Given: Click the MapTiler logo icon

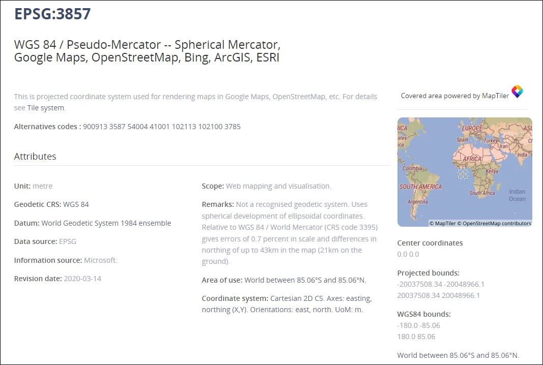Looking at the screenshot, I should 517,92.
